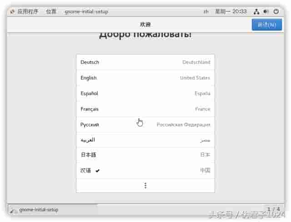291x222 pixels.
Task: Click the zh input language indicator
Action: click(206, 12)
